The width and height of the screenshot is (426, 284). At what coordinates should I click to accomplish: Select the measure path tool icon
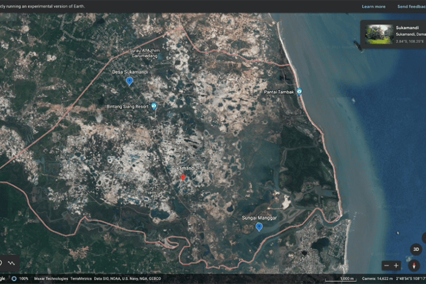[x=12, y=263]
